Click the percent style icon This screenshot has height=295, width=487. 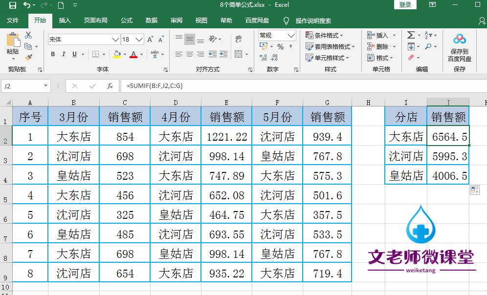(281, 45)
